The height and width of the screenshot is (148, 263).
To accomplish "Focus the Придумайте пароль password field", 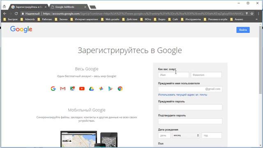I will click(190, 107).
